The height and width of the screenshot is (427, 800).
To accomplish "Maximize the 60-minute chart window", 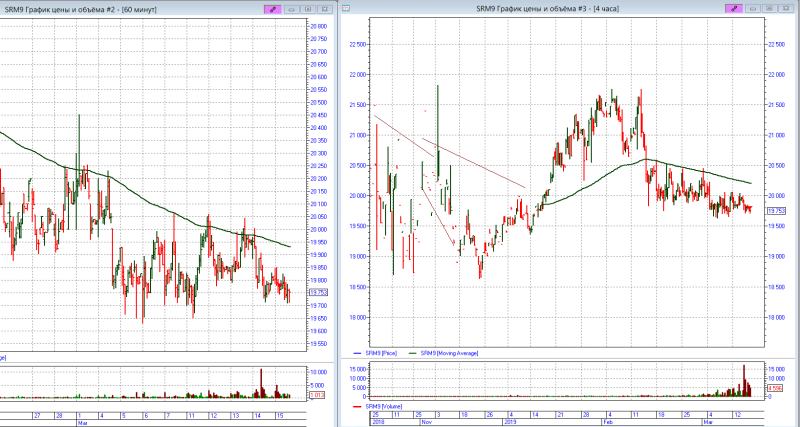I will click(308, 9).
